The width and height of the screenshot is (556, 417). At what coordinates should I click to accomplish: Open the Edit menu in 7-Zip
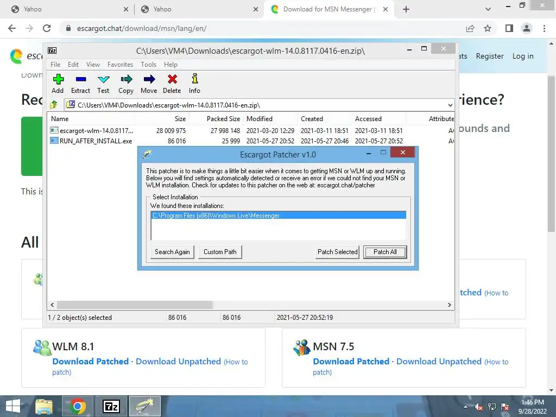click(x=73, y=65)
